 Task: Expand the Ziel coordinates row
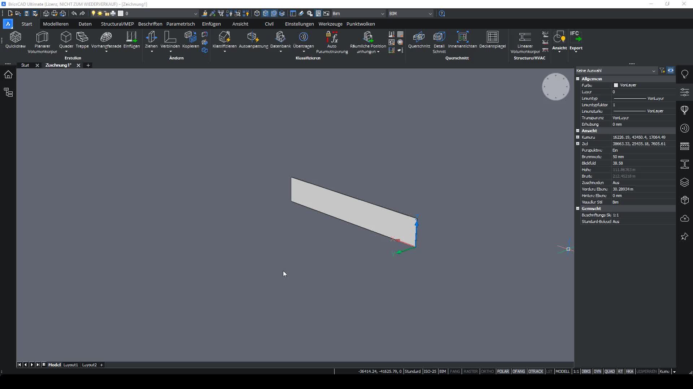click(577, 143)
